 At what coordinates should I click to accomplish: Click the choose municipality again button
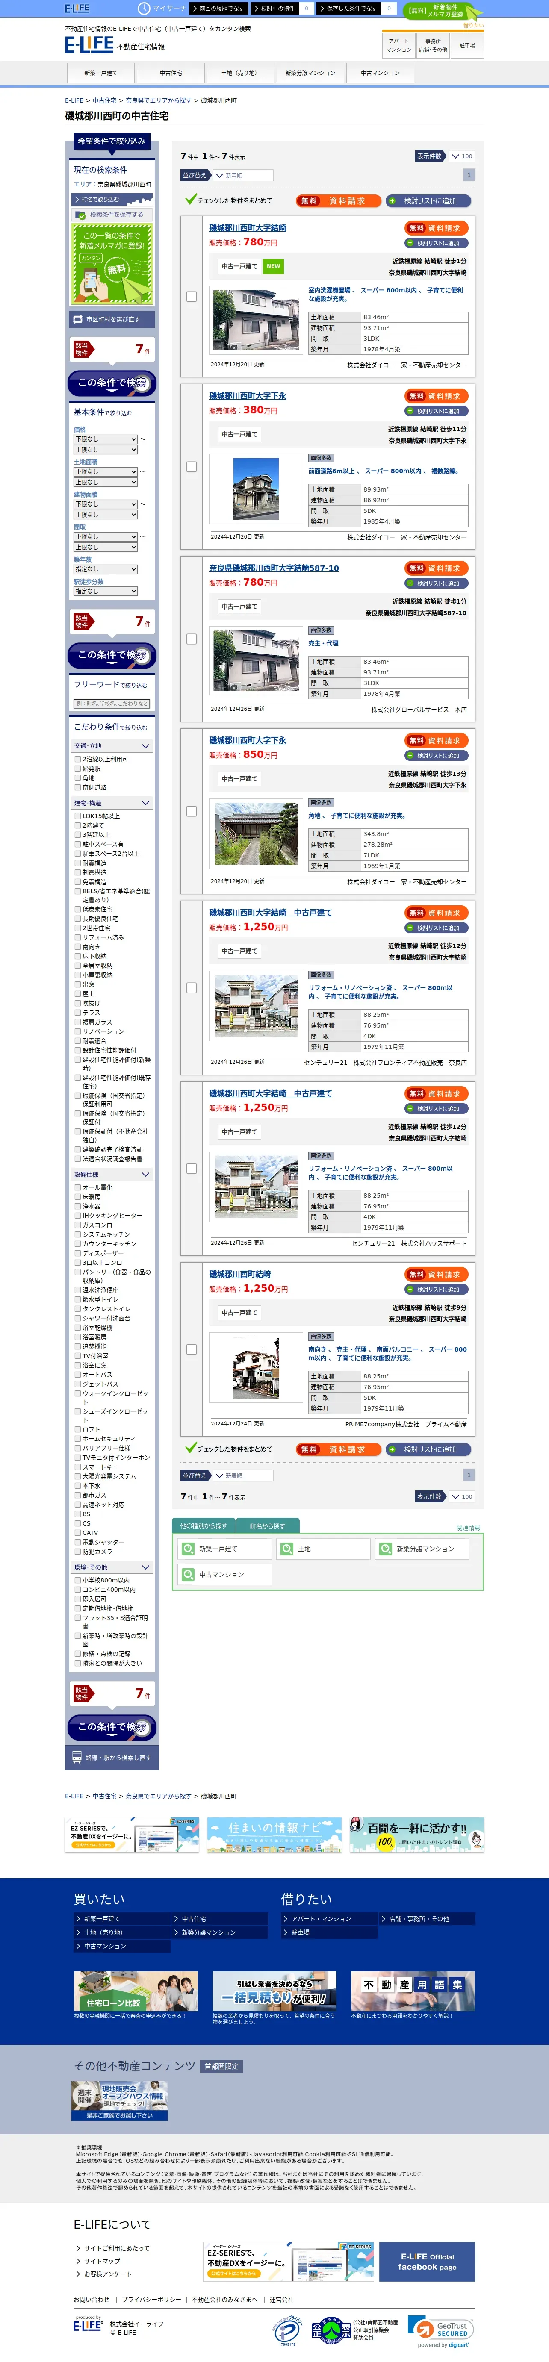pos(112,319)
